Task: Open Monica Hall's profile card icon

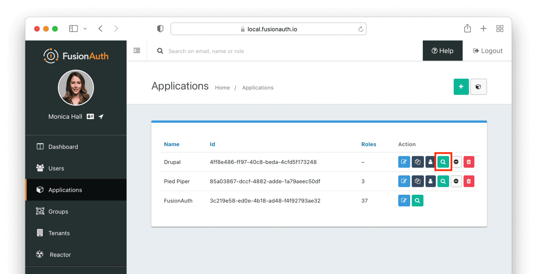Action: tap(90, 117)
